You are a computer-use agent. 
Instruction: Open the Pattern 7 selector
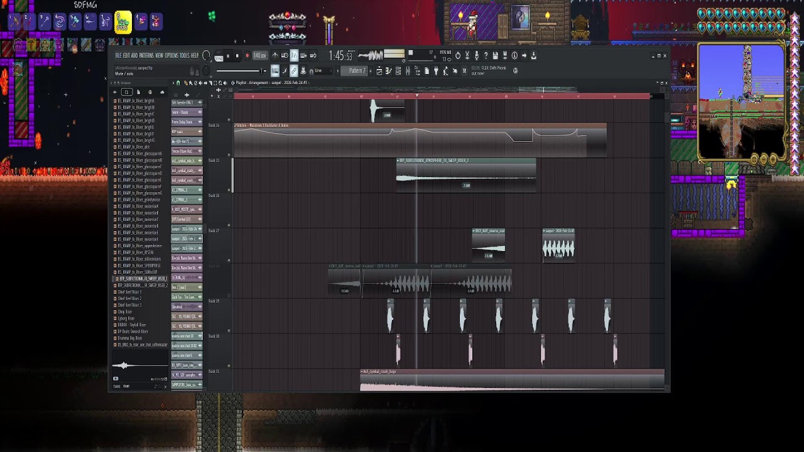(x=354, y=70)
